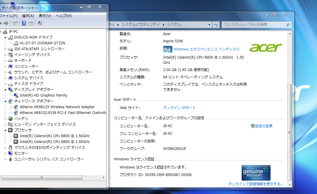Viewport: 317px width, 194px height.
Task: Select the コンピューター category icon
Action: (10, 66)
